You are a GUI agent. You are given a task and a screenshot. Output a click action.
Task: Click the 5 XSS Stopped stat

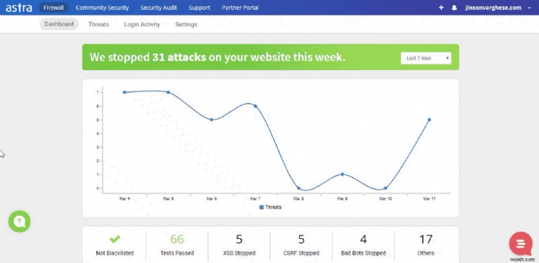pos(239,245)
